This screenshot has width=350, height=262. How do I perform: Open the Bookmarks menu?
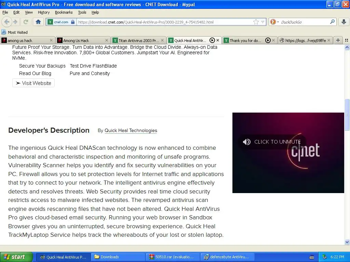[x=64, y=12]
